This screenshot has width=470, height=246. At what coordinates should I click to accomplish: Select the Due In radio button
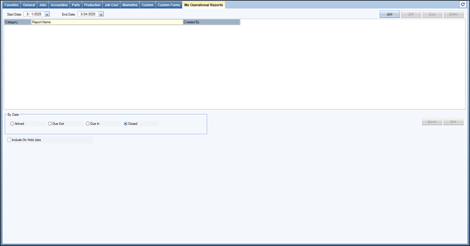coord(88,124)
